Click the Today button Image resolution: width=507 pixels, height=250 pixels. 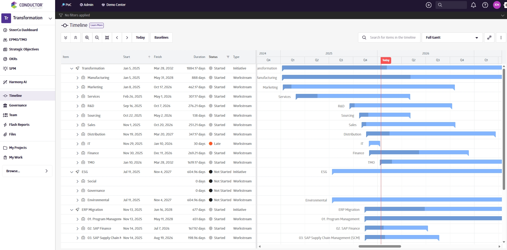tap(140, 38)
